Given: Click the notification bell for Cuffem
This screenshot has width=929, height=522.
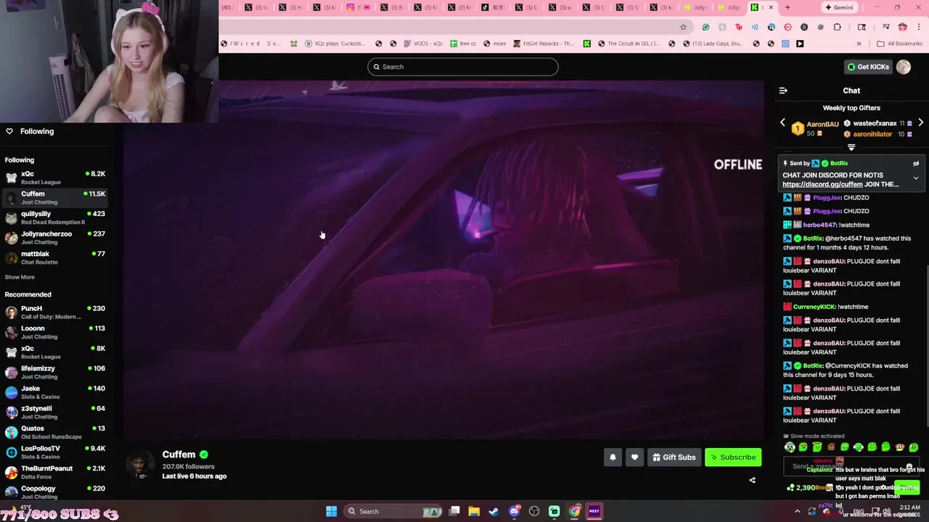Looking at the screenshot, I should point(613,457).
